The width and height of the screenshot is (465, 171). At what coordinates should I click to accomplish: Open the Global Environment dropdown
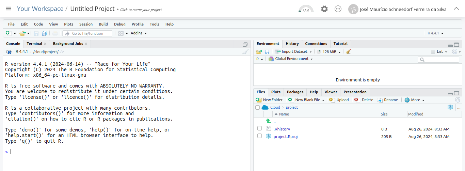pos(290,59)
